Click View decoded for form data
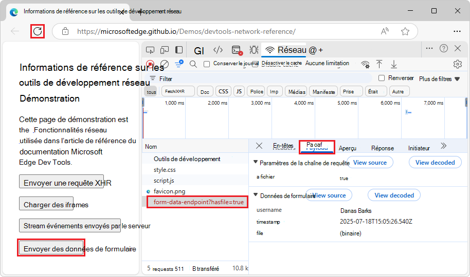470x277 pixels. 394,195
